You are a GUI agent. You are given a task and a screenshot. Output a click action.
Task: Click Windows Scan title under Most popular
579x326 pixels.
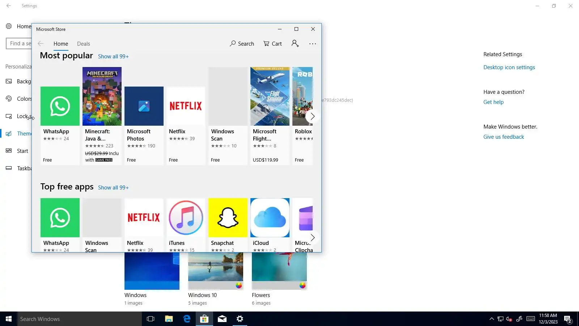tap(223, 135)
